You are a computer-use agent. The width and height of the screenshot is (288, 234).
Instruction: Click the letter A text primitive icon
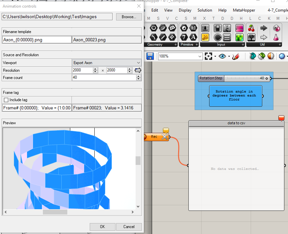193,37
